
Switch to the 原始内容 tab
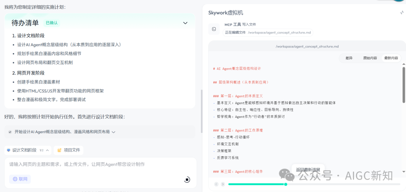coord(370,58)
